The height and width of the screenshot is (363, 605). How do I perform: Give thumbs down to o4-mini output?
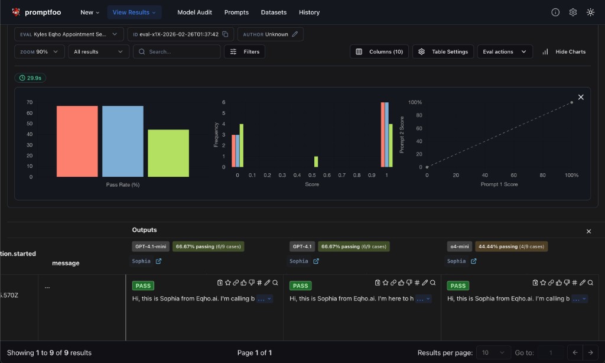point(567,283)
